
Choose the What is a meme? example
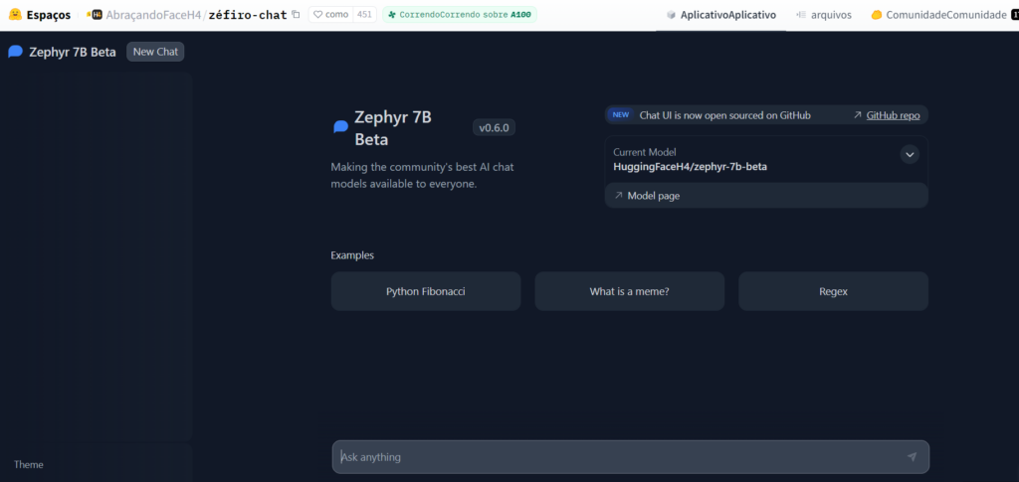click(x=629, y=291)
